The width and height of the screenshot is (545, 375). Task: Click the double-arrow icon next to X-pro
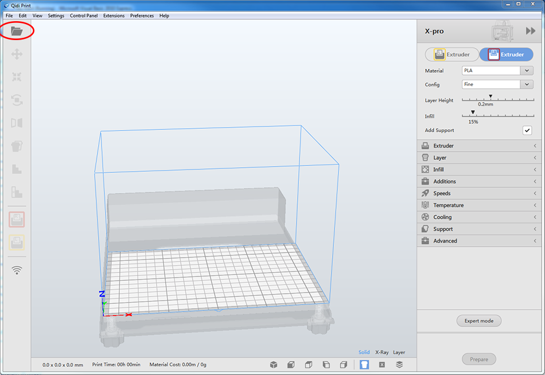530,31
